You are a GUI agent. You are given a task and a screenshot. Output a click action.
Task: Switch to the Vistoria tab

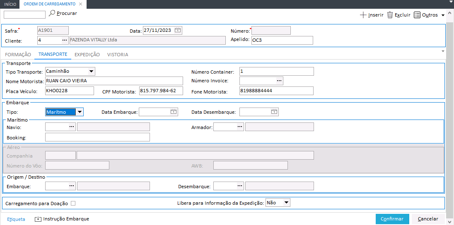[x=118, y=55]
